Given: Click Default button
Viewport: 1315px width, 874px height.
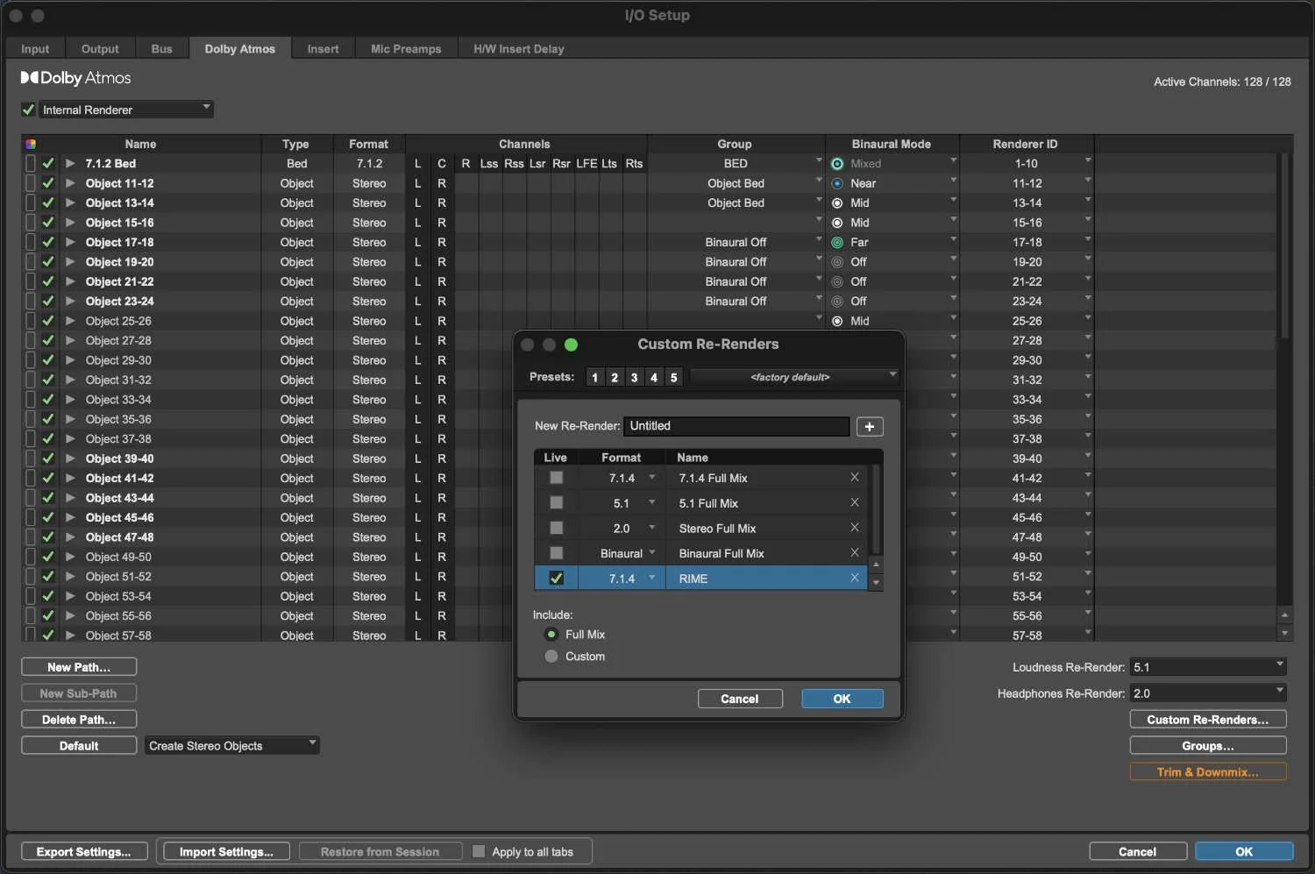Looking at the screenshot, I should 79,746.
